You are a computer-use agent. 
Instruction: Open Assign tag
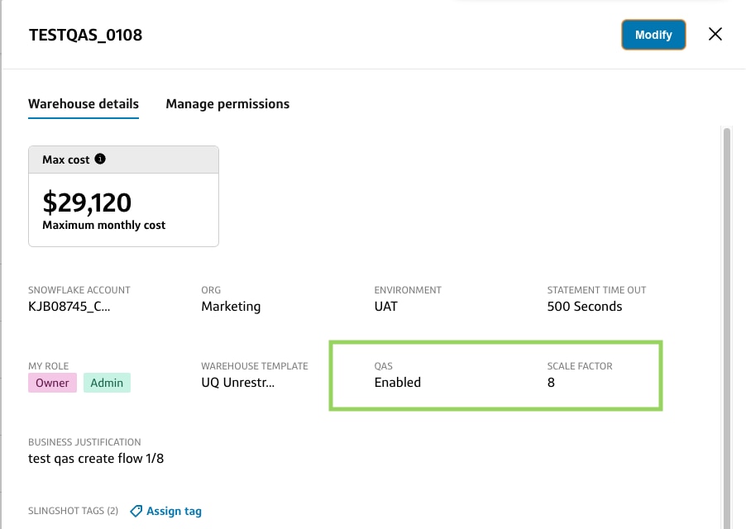pos(174,511)
